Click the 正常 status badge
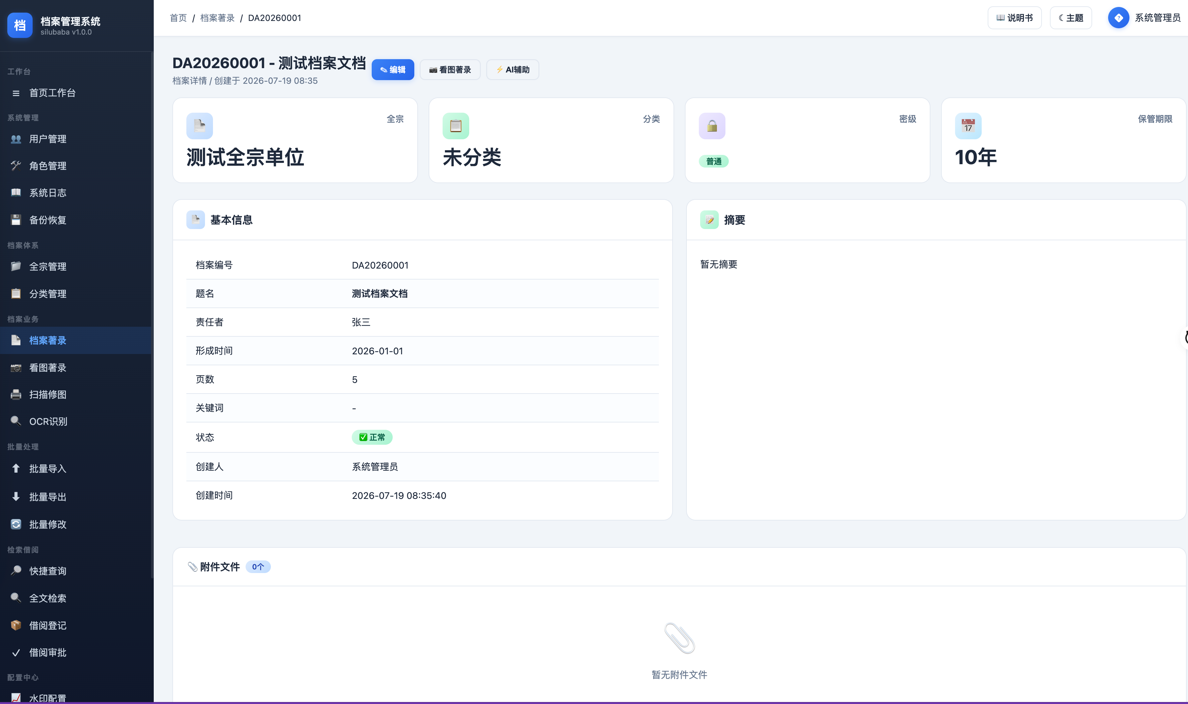Image resolution: width=1188 pixels, height=704 pixels. [372, 437]
